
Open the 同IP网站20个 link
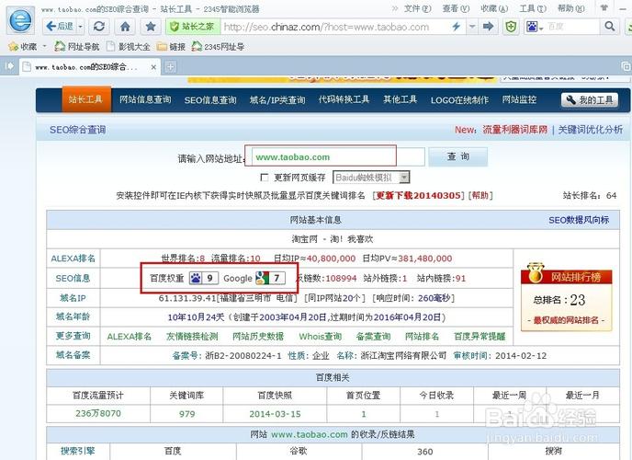(334, 298)
